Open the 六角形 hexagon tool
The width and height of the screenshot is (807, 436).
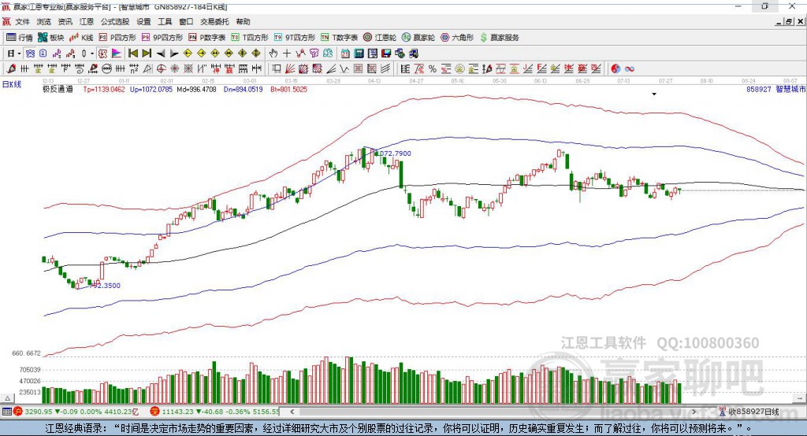point(457,38)
